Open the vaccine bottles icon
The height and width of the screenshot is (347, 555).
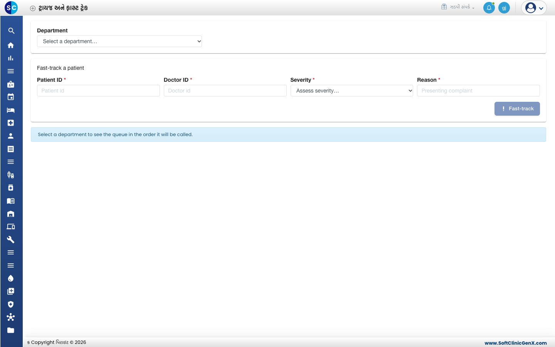pyautogui.click(x=11, y=175)
